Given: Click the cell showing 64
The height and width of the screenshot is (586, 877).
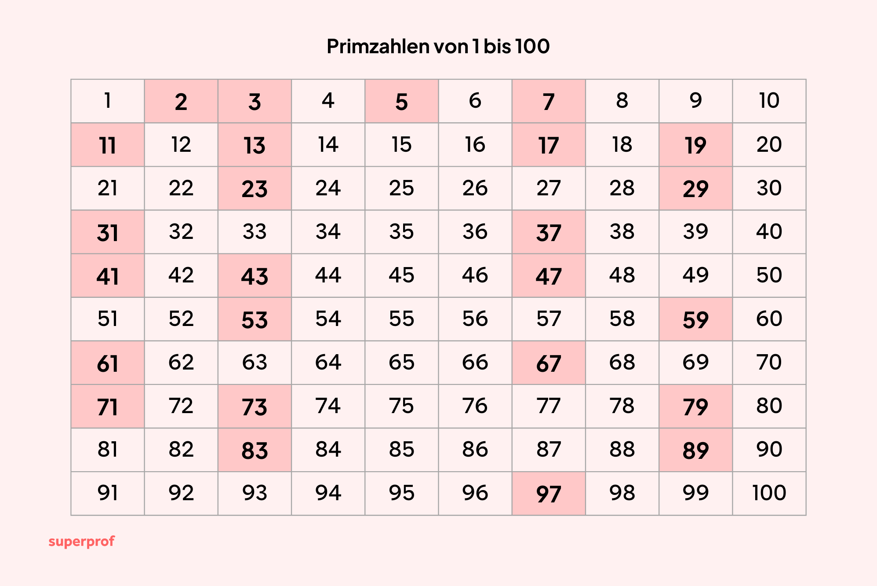Looking at the screenshot, I should click(328, 363).
